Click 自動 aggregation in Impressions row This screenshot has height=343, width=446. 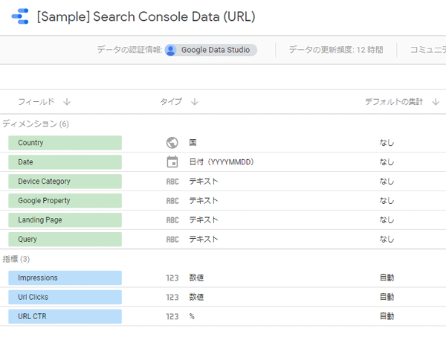click(x=387, y=278)
